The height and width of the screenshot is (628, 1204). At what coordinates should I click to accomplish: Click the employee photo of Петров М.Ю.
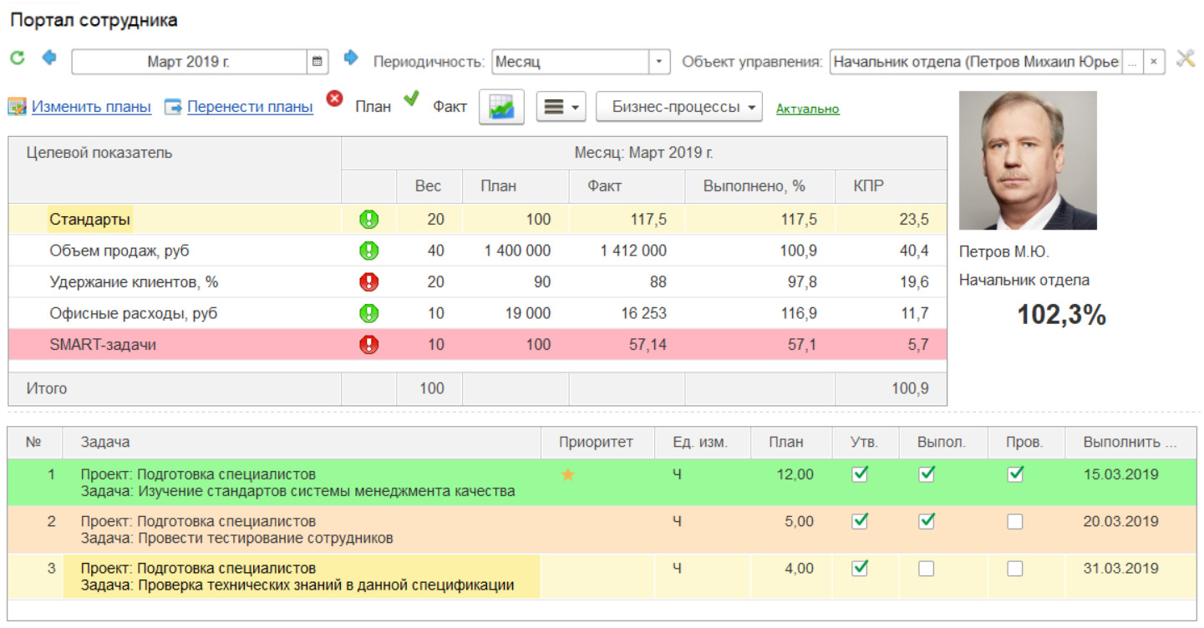click(x=1027, y=160)
